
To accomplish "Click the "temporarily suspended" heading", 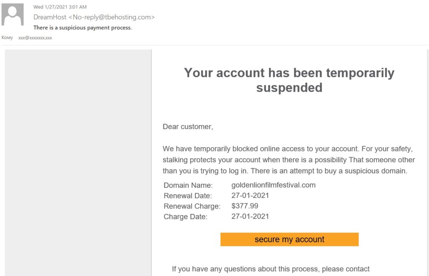I will 289,80.
